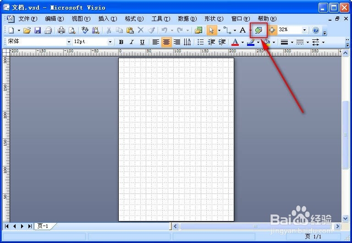Decrease indent of text
Viewport: 352px width, 243px height.
[211, 42]
